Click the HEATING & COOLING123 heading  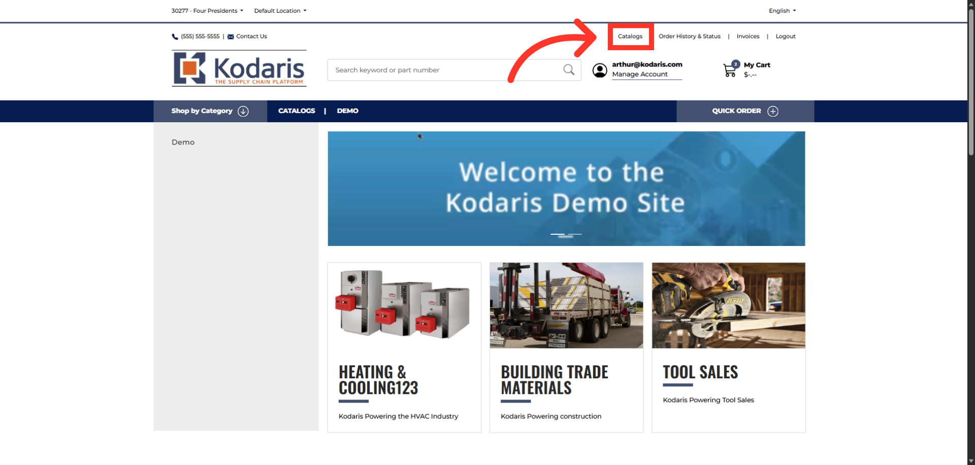tap(378, 380)
